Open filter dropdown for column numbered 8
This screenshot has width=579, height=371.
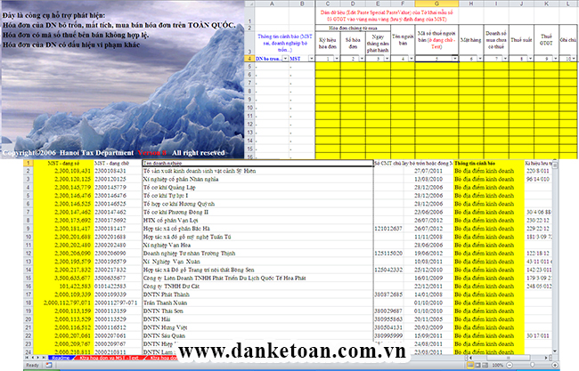(x=530, y=59)
